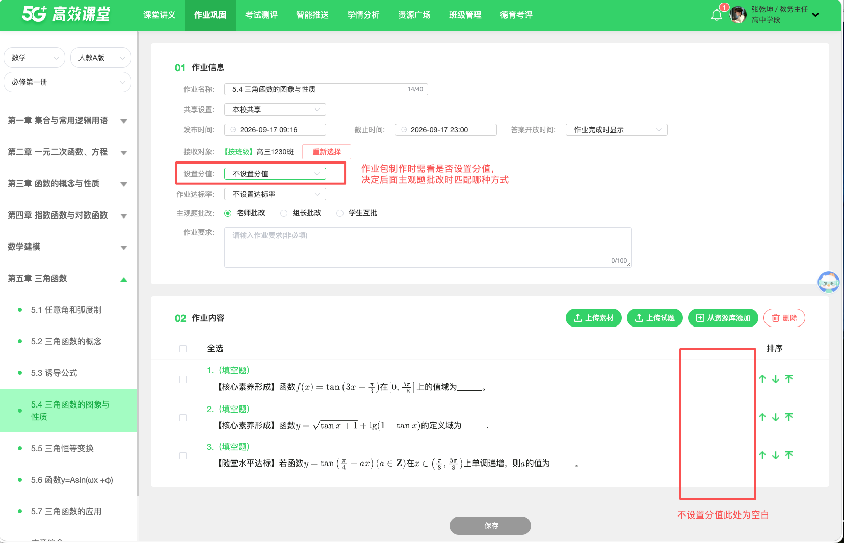Click the 作业要求 text area
The image size is (844, 543).
(428, 248)
